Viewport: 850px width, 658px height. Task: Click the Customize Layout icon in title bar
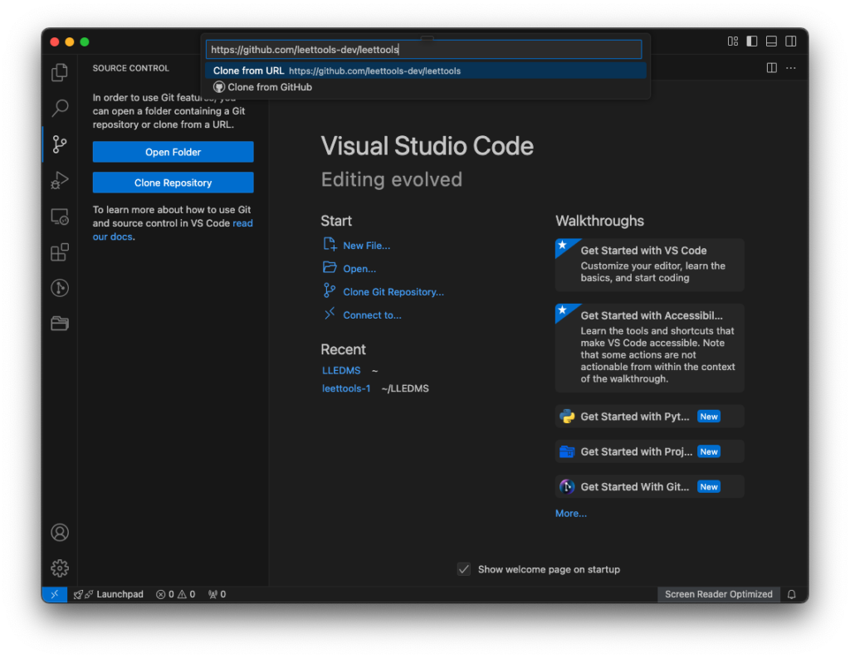(733, 41)
